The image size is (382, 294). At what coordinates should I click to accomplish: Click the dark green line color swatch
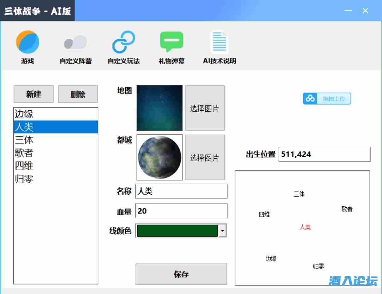(x=177, y=231)
